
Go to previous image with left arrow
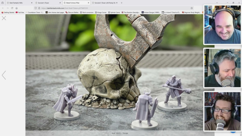coord(4,75)
